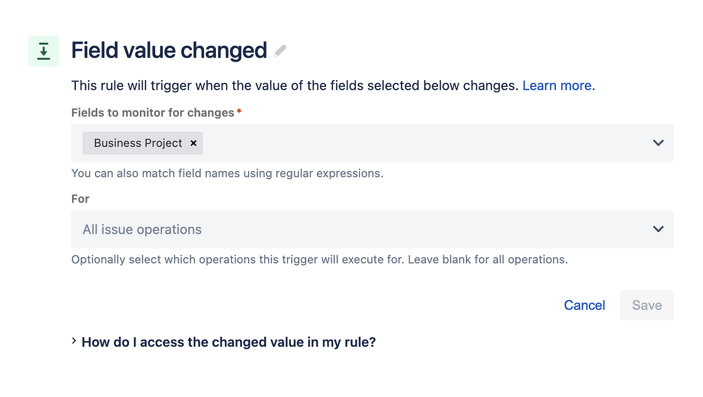Screen dimensions: 703x397
Task: Remove the Business Project field chip
Action: pyautogui.click(x=193, y=143)
